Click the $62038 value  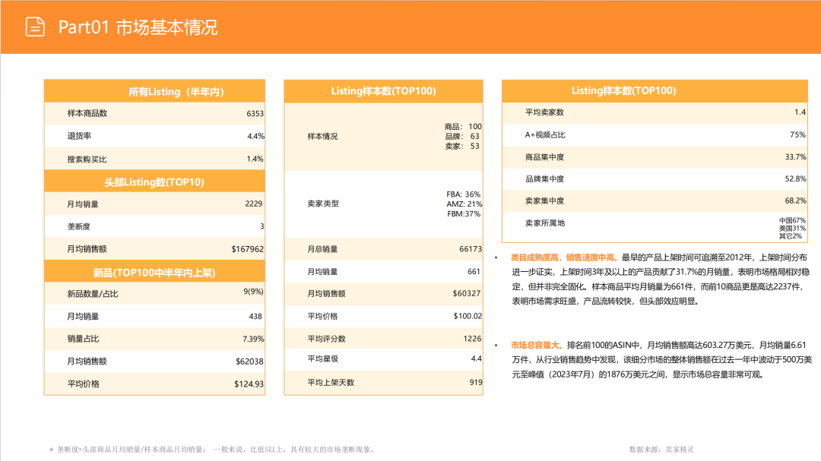[250, 362]
